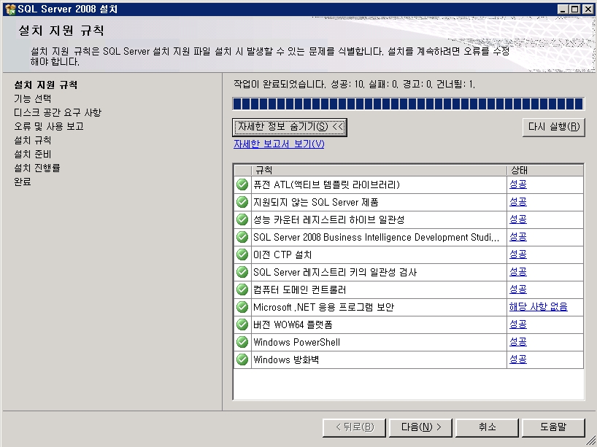The width and height of the screenshot is (597, 447).
Task: Click the check icon for 컴퓨터 도메인 컨트롤러
Action: click(x=242, y=289)
